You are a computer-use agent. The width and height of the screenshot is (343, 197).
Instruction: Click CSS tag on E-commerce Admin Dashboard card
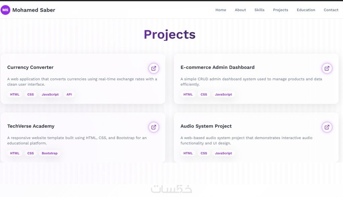(x=204, y=94)
